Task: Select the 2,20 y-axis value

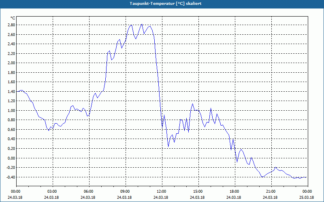Action: [x=11, y=53]
